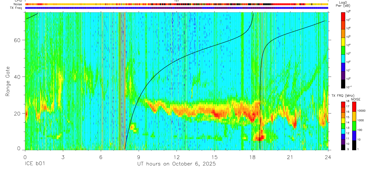Click the 'CPID' row label
The width and height of the screenshot is (369, 170).
18,1
